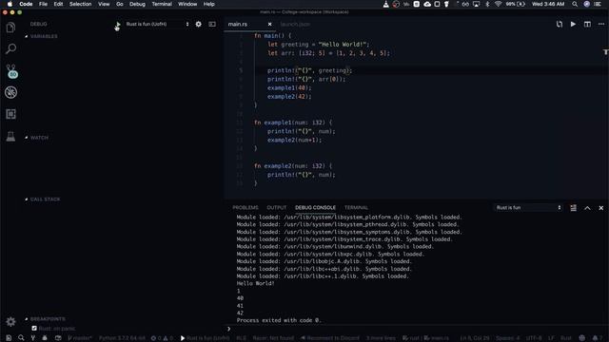Select the DEBUG CONSOLE panel tab
Viewport: 609px width, 342px height.
315,208
